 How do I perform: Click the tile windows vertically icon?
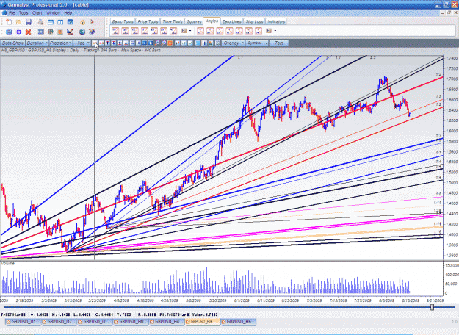pos(60,22)
